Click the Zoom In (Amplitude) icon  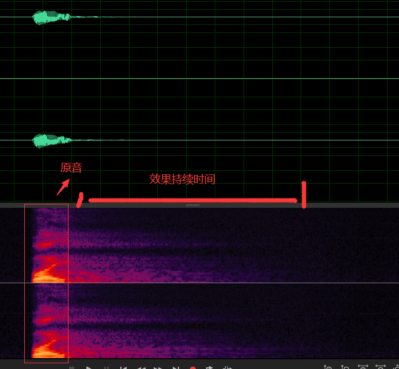click(x=328, y=367)
